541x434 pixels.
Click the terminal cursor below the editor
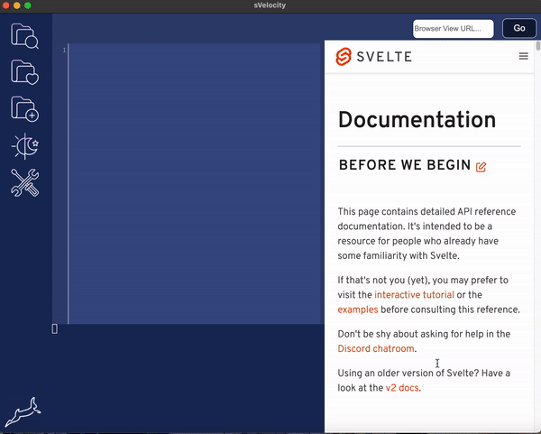coord(54,329)
